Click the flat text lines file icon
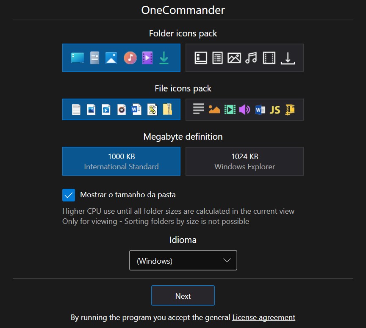The image size is (366, 328). point(199,109)
